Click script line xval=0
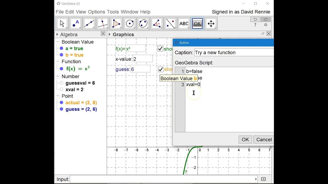328x184 pixels. coord(193,85)
